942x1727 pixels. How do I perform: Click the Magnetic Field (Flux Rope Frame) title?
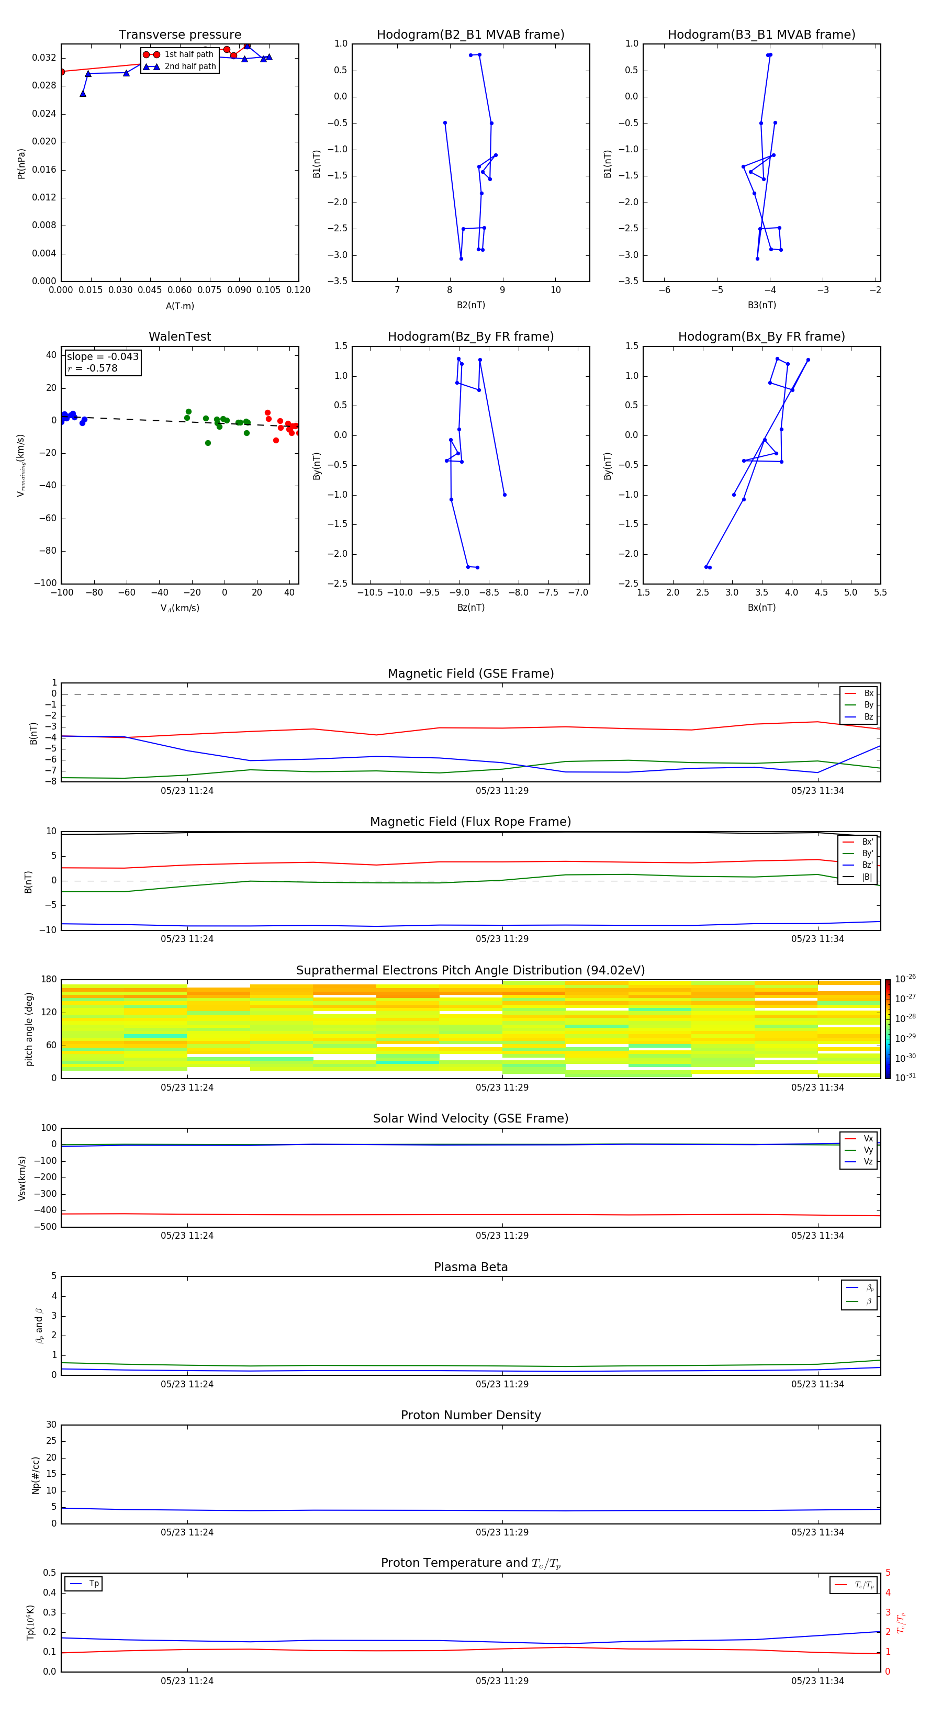pyautogui.click(x=470, y=822)
